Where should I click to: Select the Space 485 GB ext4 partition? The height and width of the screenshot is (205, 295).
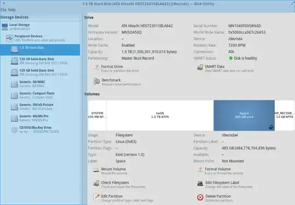244,115
